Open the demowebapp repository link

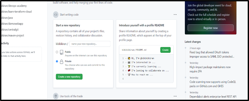13,24
